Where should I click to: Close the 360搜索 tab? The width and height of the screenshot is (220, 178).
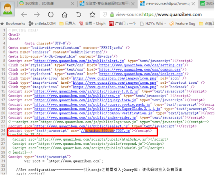tap(73, 3)
